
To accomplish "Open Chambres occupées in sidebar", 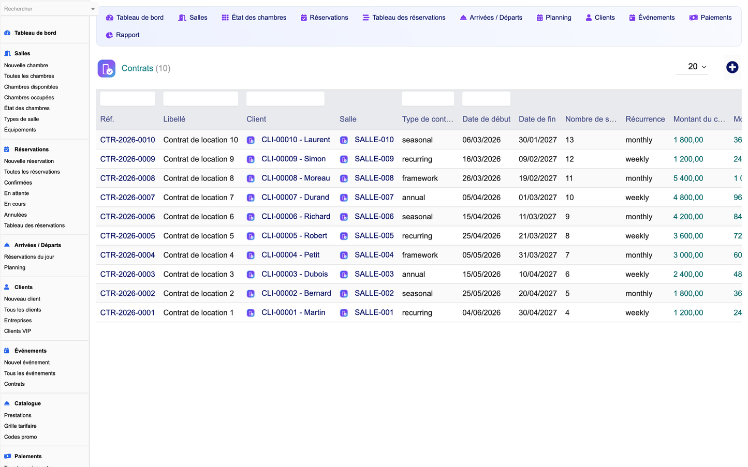I will point(29,97).
